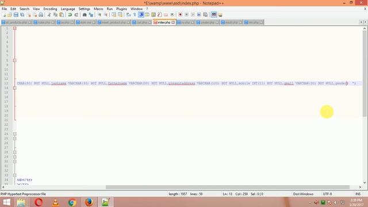Toggle show all characters paragraph icon
The height and width of the screenshot is (207, 368).
[135, 15]
